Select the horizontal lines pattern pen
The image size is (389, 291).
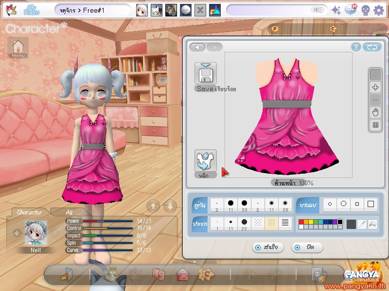point(285,224)
